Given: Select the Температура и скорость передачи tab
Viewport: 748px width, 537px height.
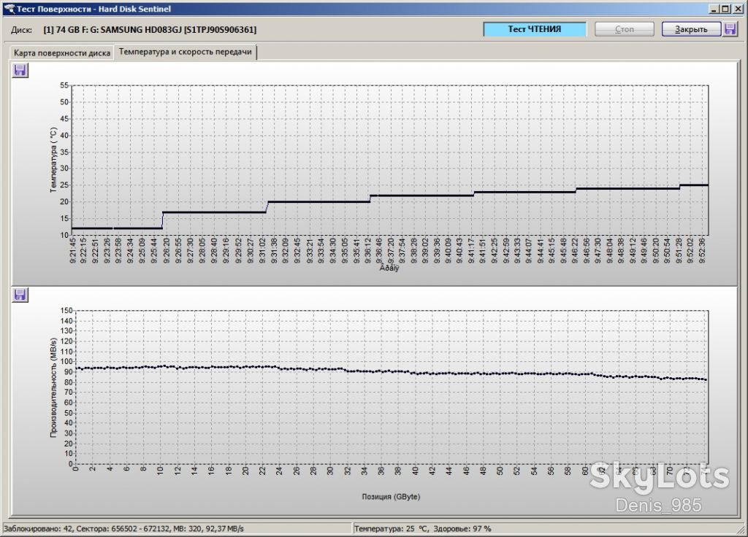Looking at the screenshot, I should [x=185, y=52].
